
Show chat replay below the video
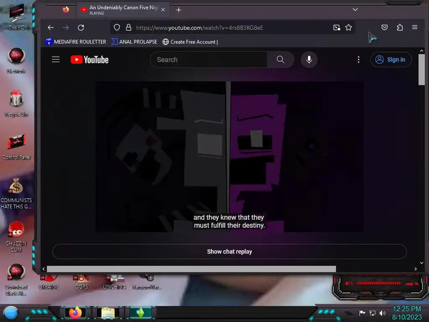229,252
